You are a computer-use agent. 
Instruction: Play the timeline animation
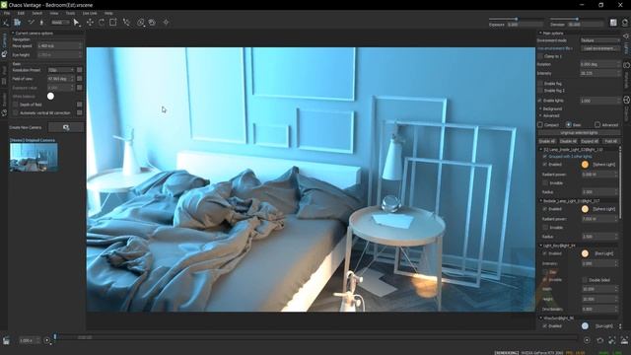coord(47,340)
